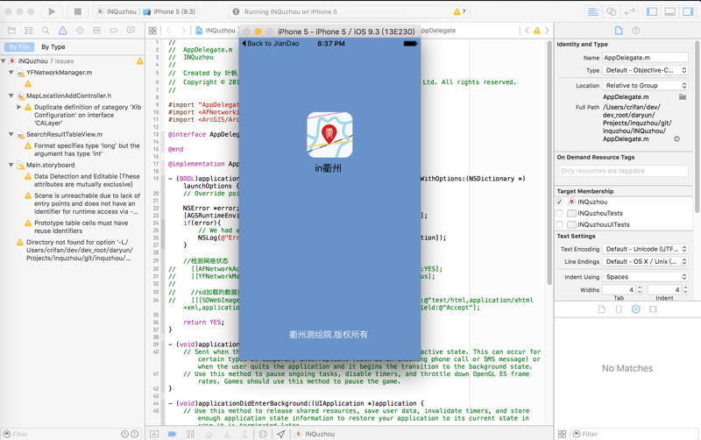Viewport: 701px width, 440px height.
Task: Click the Name field containing AppDelegate.m
Action: [x=644, y=58]
